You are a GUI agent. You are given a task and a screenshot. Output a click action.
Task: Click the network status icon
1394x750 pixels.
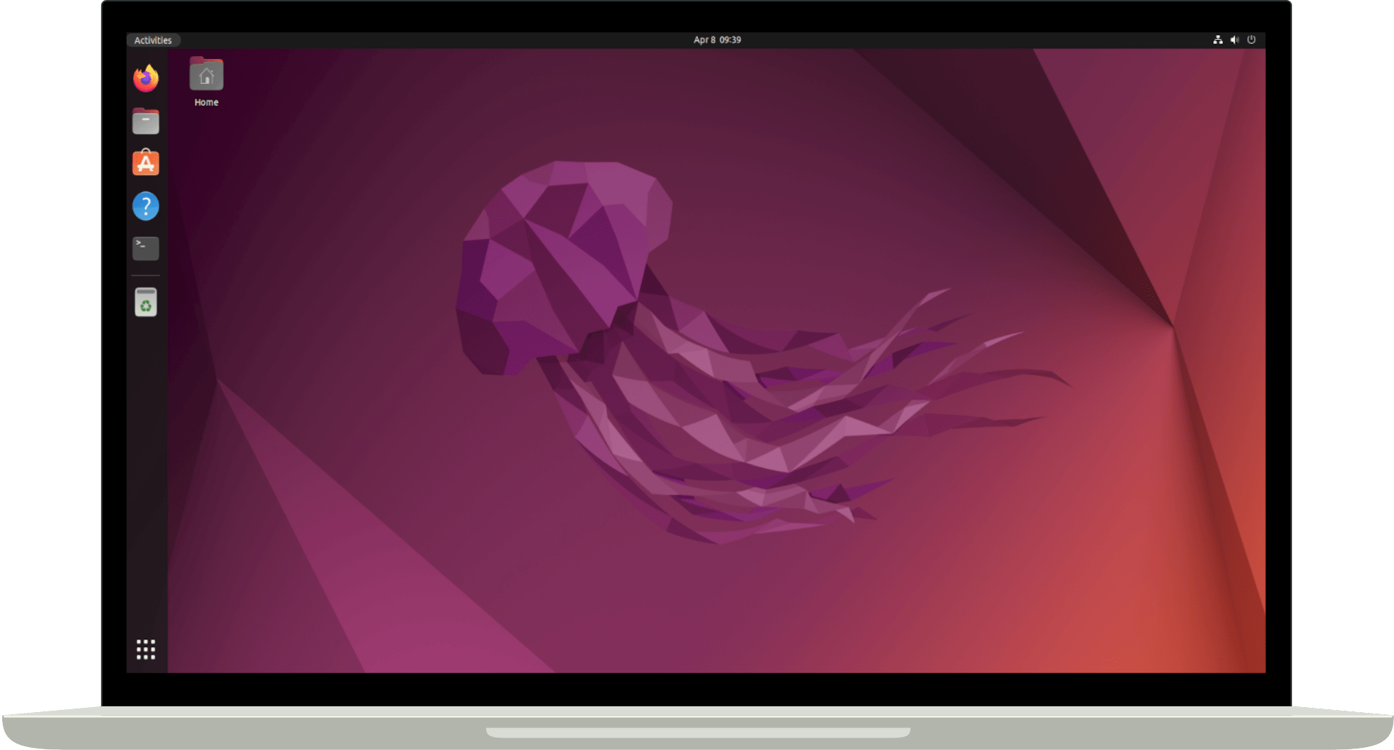click(1218, 40)
